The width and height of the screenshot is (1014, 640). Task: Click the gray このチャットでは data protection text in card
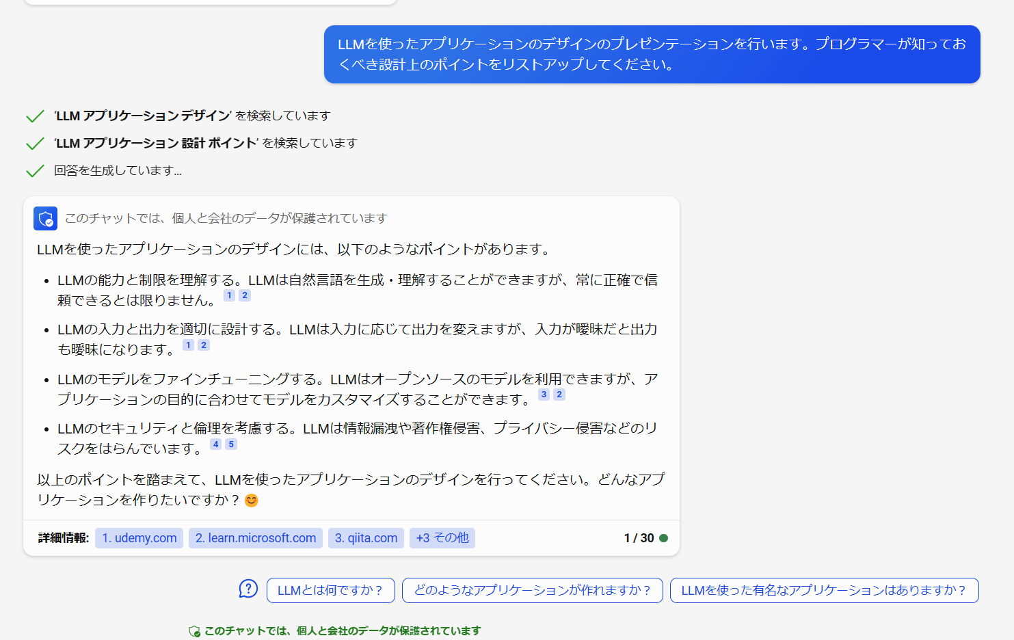coord(226,219)
